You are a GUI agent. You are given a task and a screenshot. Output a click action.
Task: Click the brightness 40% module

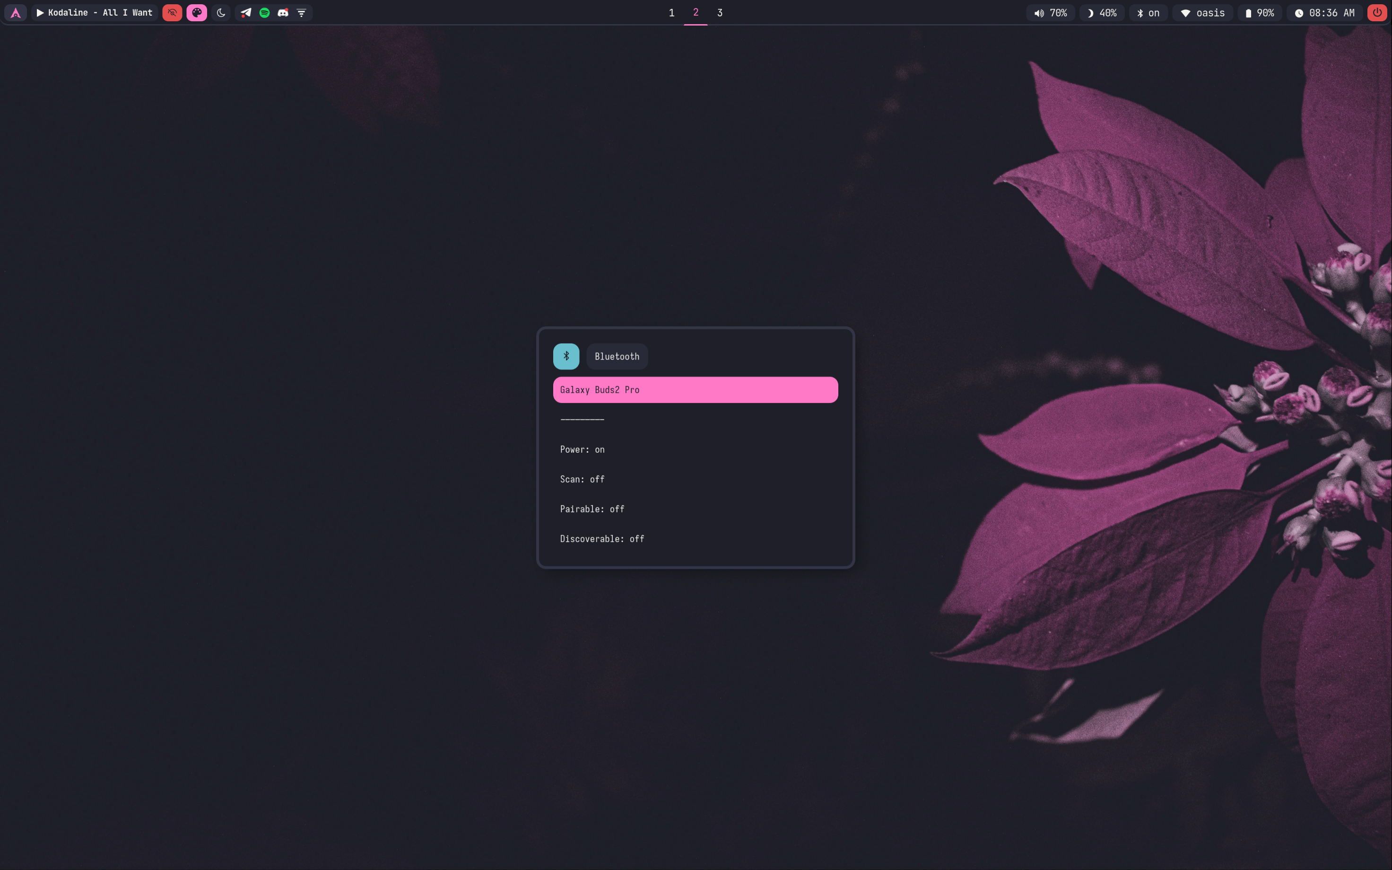click(1102, 13)
